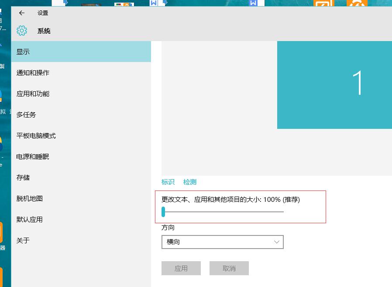Viewport: 392px width, 287px height.
Task: Click the back arrow in Settings
Action: [22, 13]
